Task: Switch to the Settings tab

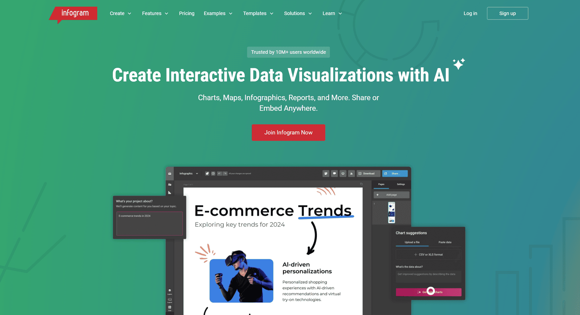Action: click(x=401, y=184)
